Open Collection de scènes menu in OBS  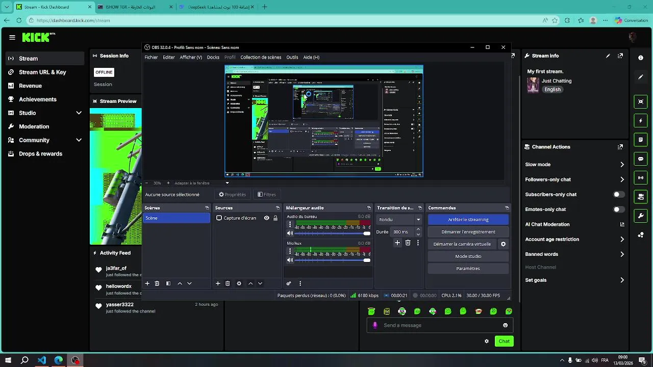(x=261, y=58)
